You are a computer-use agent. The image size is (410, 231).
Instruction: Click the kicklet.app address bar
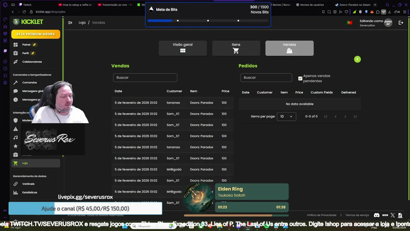click(51, 12)
